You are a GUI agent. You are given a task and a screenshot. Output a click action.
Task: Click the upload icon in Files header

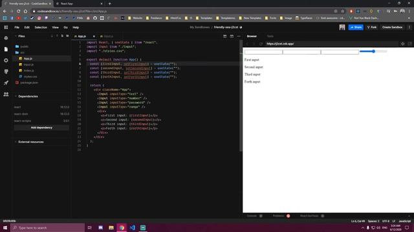[x=57, y=36]
